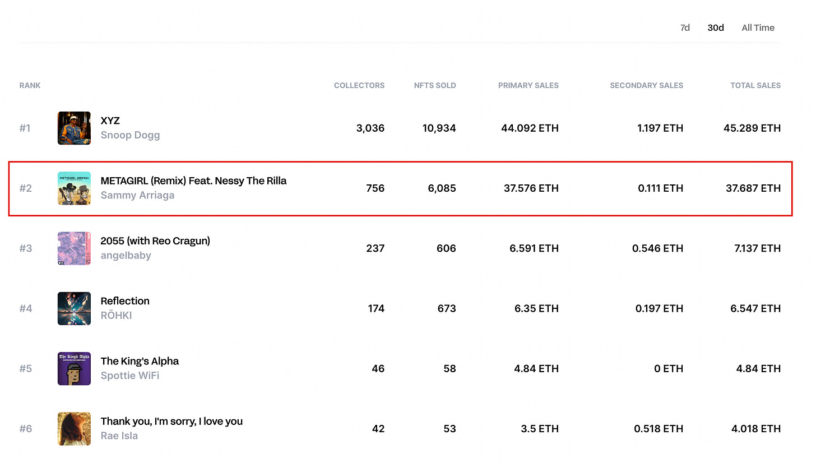Viewport: 816px width, 463px height.
Task: Visit Spottie WiFi artist link
Action: click(x=130, y=376)
